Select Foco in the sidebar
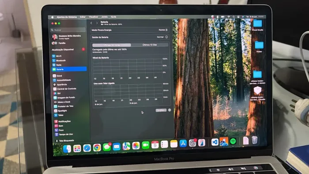Screen dimensions: 309x174 (x=71, y=130)
